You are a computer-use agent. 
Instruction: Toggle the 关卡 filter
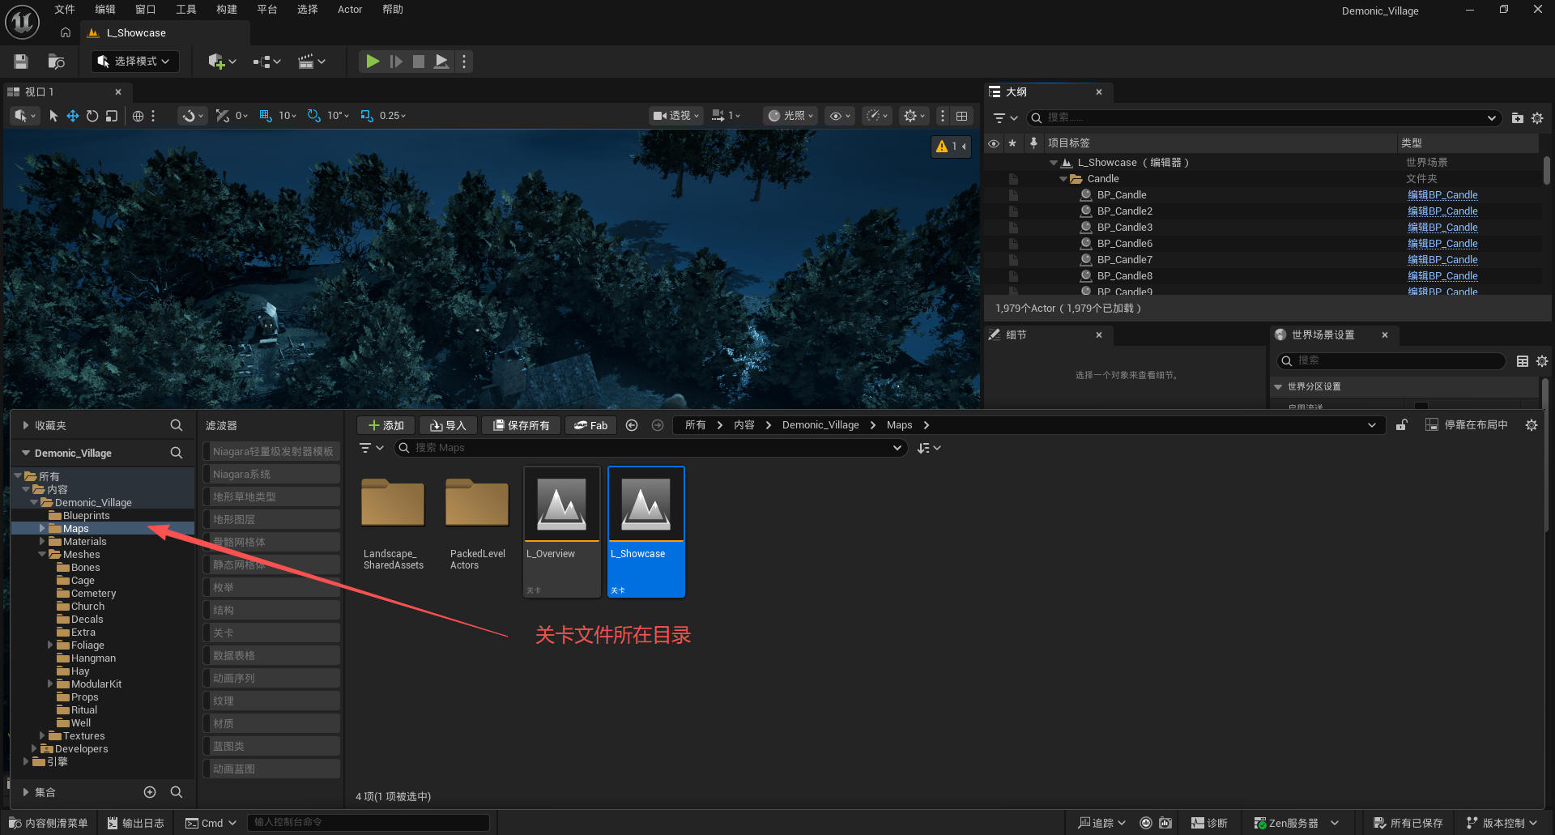(x=271, y=633)
